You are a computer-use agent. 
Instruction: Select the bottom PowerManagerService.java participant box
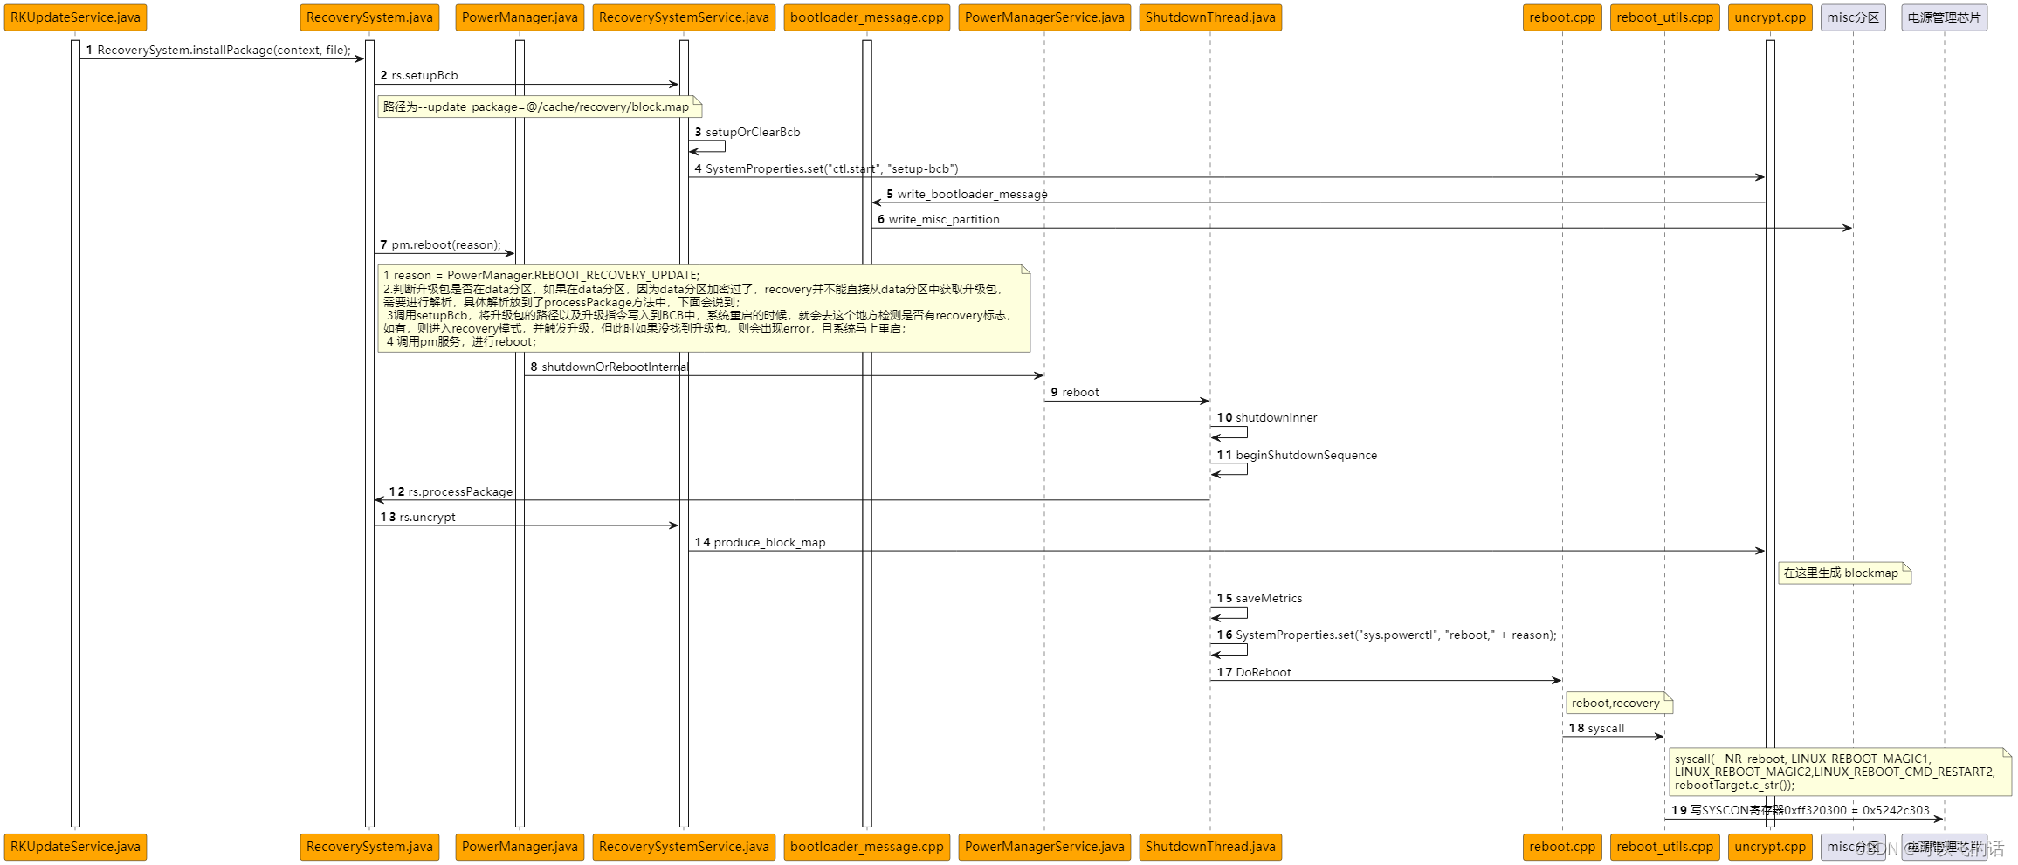pyautogui.click(x=1044, y=847)
